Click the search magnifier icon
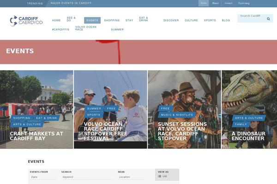The image size is (277, 184). pos(268,19)
